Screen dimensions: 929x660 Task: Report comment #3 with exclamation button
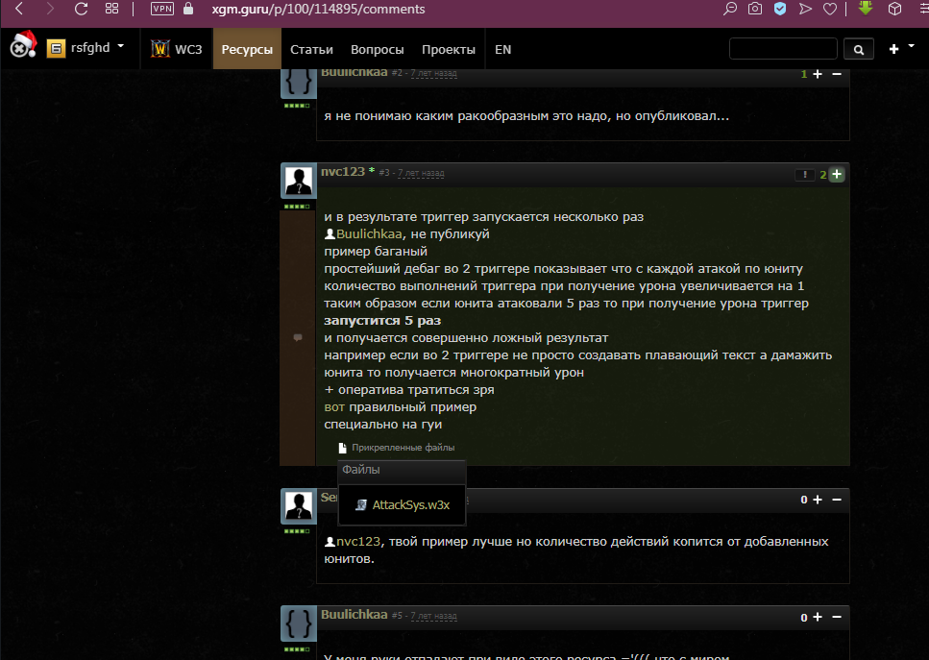[804, 174]
